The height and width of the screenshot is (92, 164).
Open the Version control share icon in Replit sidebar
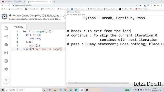pos(6,36)
